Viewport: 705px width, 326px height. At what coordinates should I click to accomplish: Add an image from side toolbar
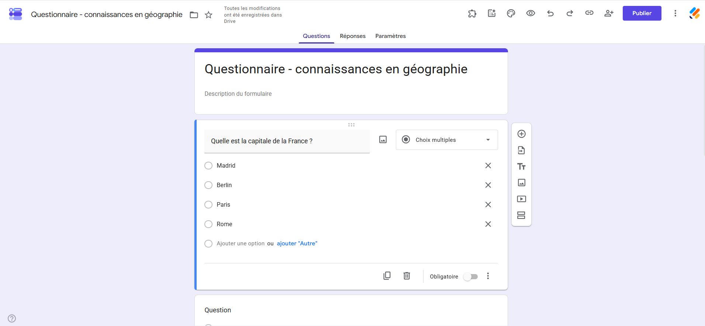pyautogui.click(x=521, y=183)
